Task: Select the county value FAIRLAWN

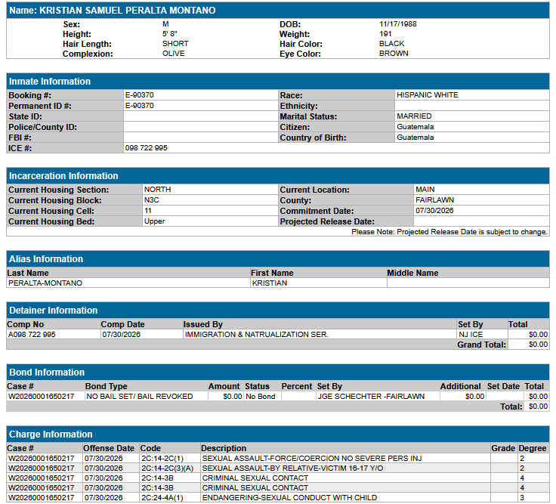Action: coord(434,200)
